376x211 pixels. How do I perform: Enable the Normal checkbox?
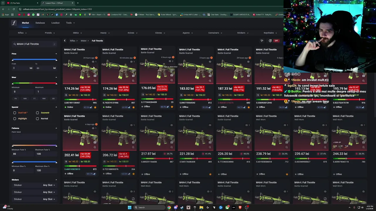[37, 119]
